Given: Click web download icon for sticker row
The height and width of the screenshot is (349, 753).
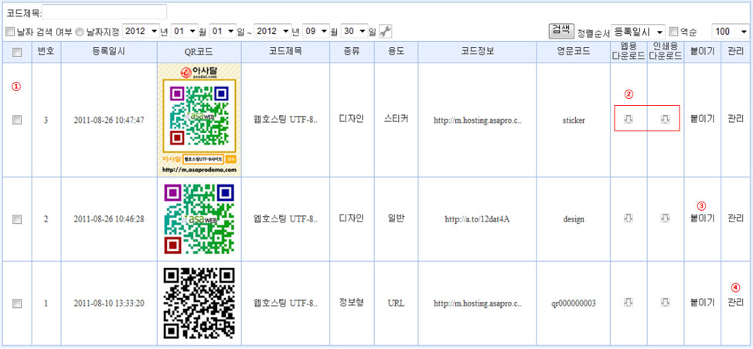Looking at the screenshot, I should [x=629, y=120].
